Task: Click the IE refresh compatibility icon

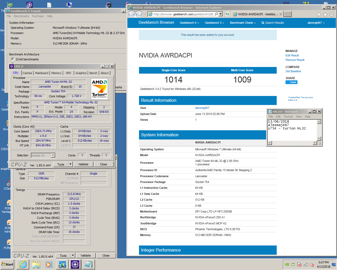Action: coord(227,14)
